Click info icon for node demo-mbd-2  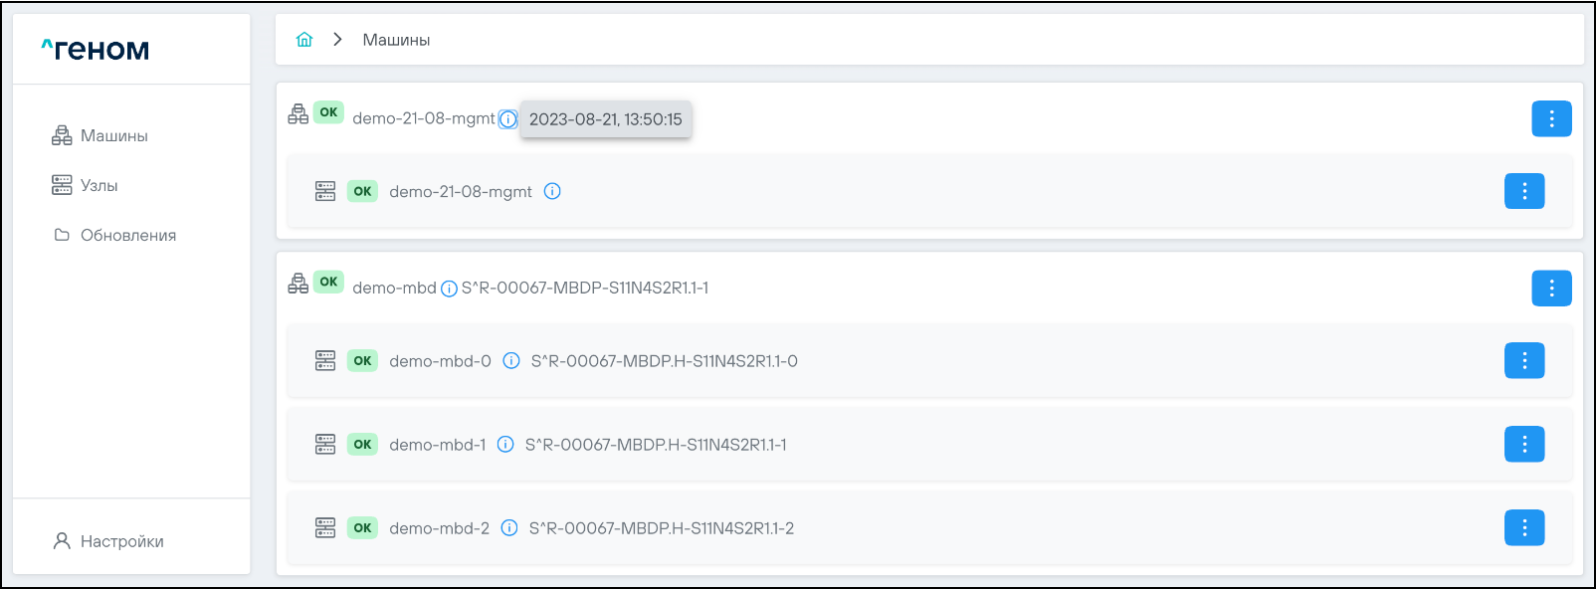(509, 528)
